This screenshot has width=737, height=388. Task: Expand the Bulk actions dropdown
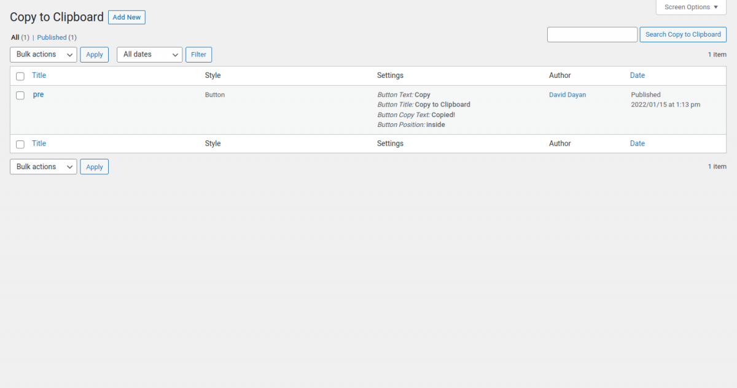(43, 54)
